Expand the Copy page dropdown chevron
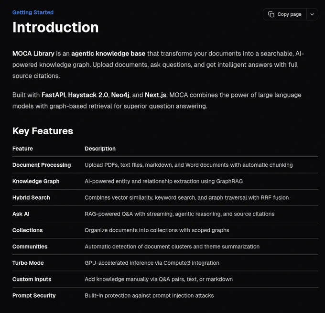This screenshot has height=313, width=325. (312, 14)
